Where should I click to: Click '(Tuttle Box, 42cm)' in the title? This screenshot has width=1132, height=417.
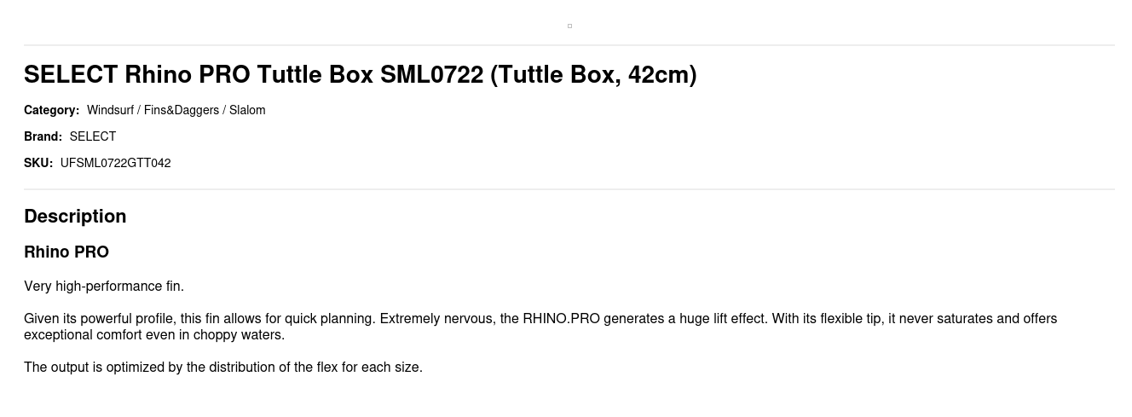pos(593,75)
